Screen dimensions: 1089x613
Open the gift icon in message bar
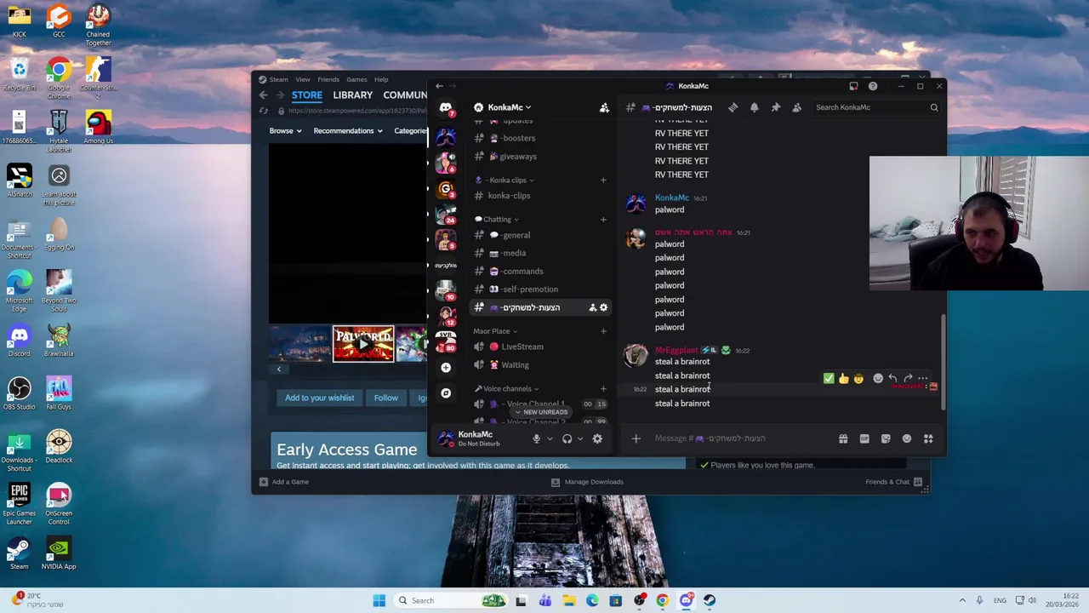click(x=843, y=438)
